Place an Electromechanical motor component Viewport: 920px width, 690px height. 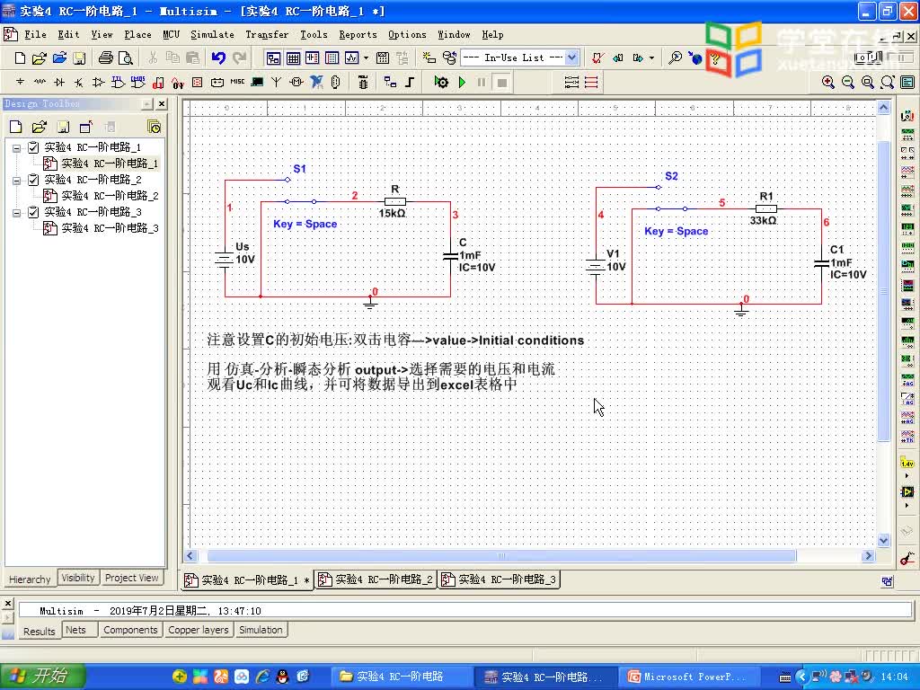(x=296, y=82)
